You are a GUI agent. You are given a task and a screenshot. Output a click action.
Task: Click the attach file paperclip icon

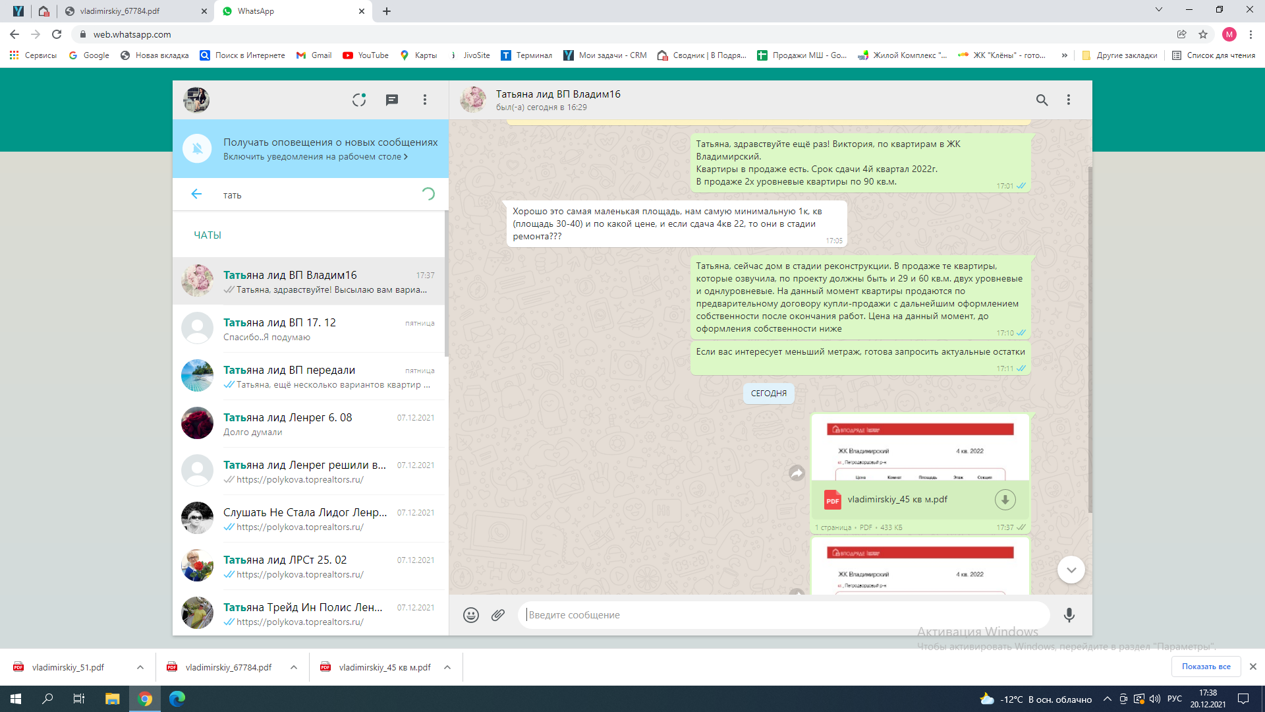(x=498, y=615)
